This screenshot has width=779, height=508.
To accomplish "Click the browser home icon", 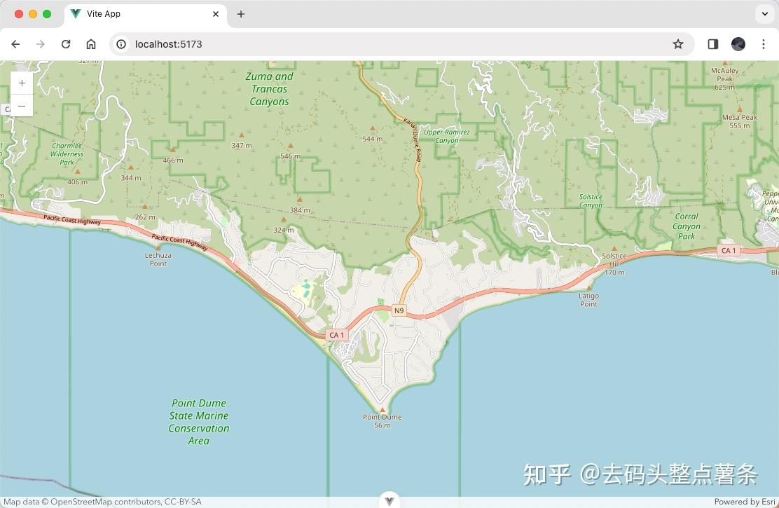I will pos(91,43).
